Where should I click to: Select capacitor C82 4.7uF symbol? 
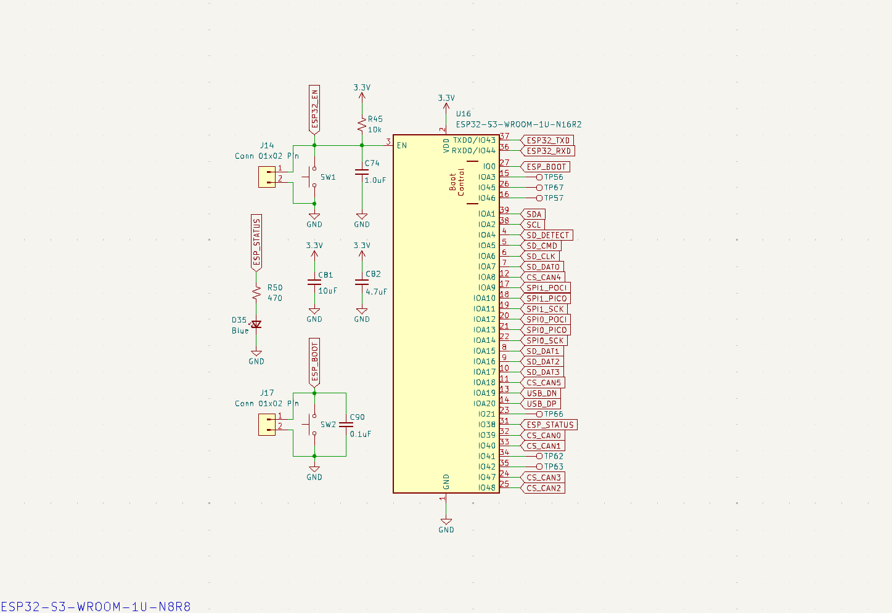click(x=362, y=282)
